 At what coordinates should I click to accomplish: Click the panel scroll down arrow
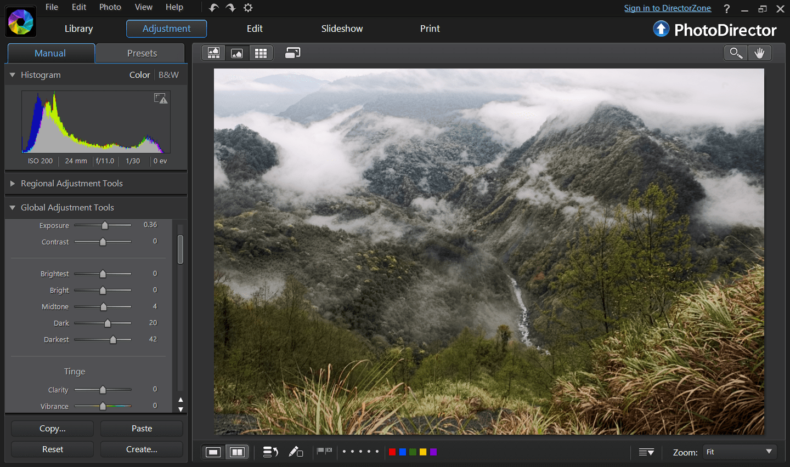coord(180,409)
